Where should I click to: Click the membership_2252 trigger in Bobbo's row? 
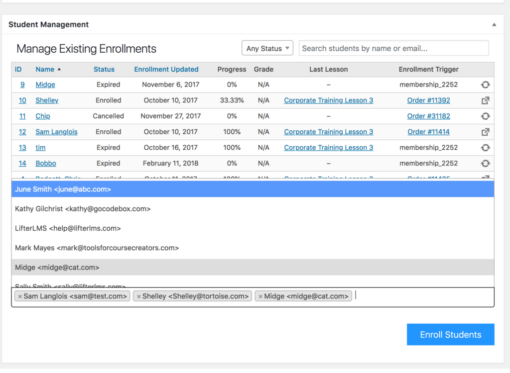click(x=428, y=164)
